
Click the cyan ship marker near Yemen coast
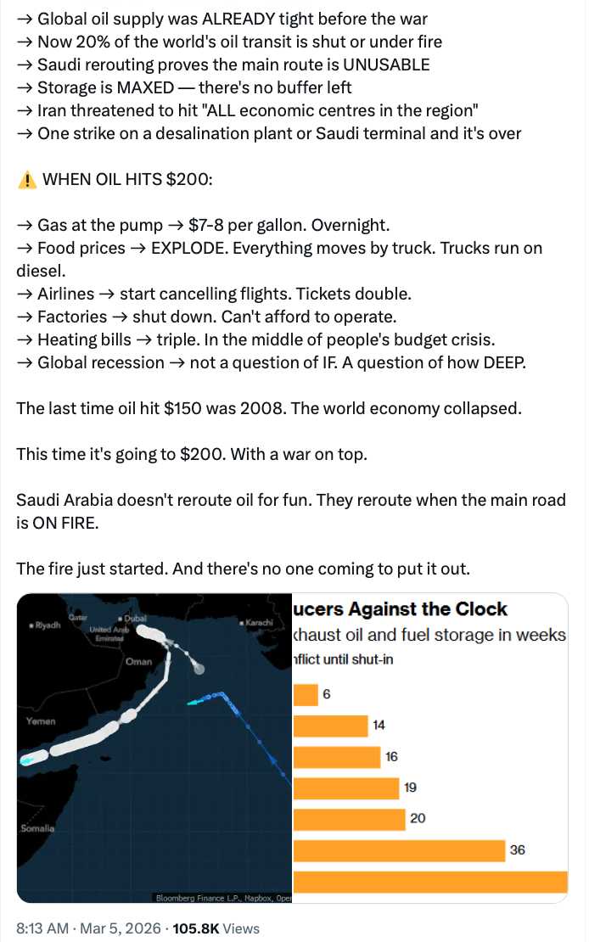point(27,760)
